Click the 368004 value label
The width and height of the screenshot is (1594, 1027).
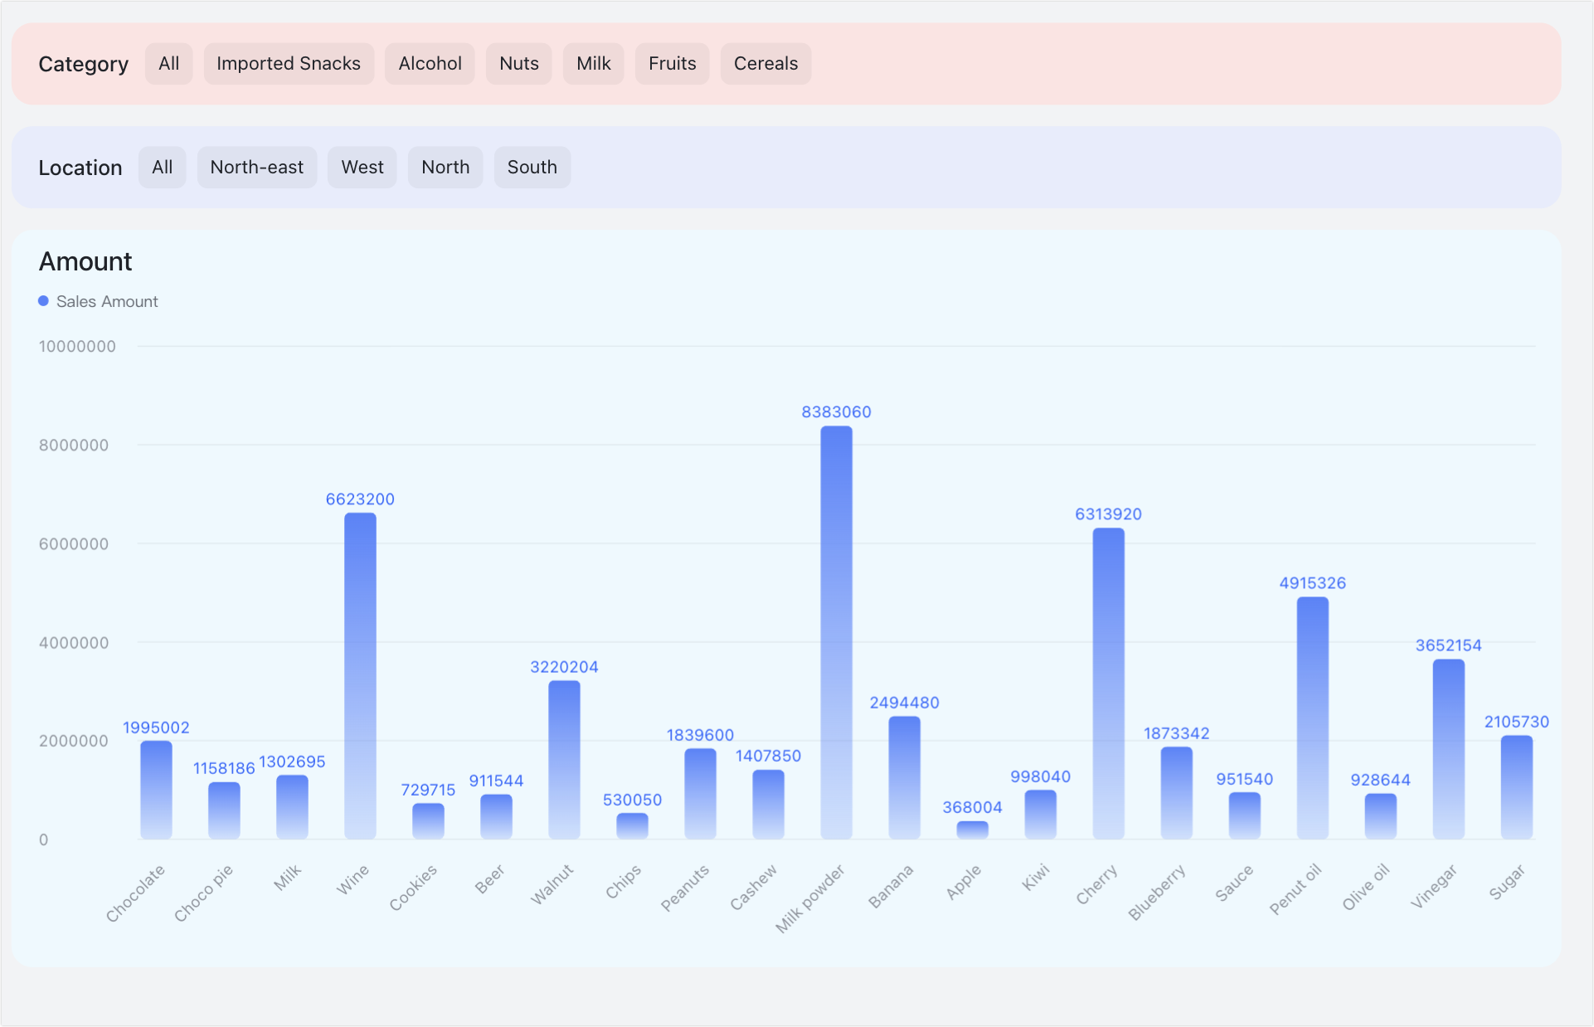[x=972, y=807]
